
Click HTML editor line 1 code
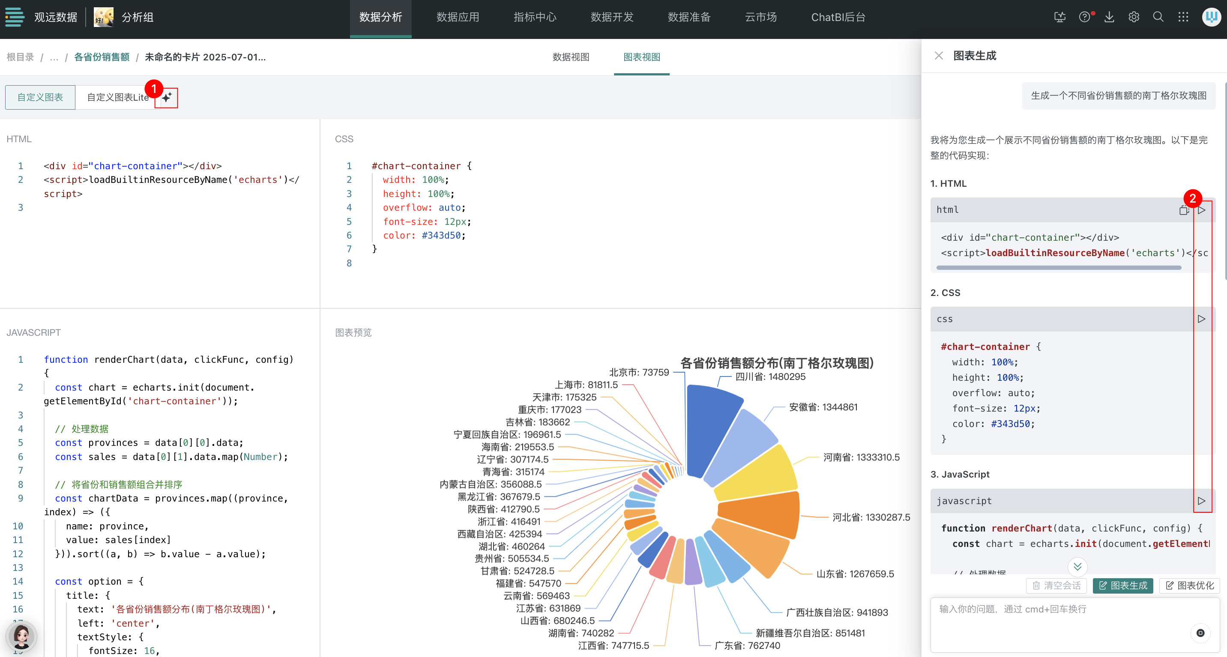point(132,166)
